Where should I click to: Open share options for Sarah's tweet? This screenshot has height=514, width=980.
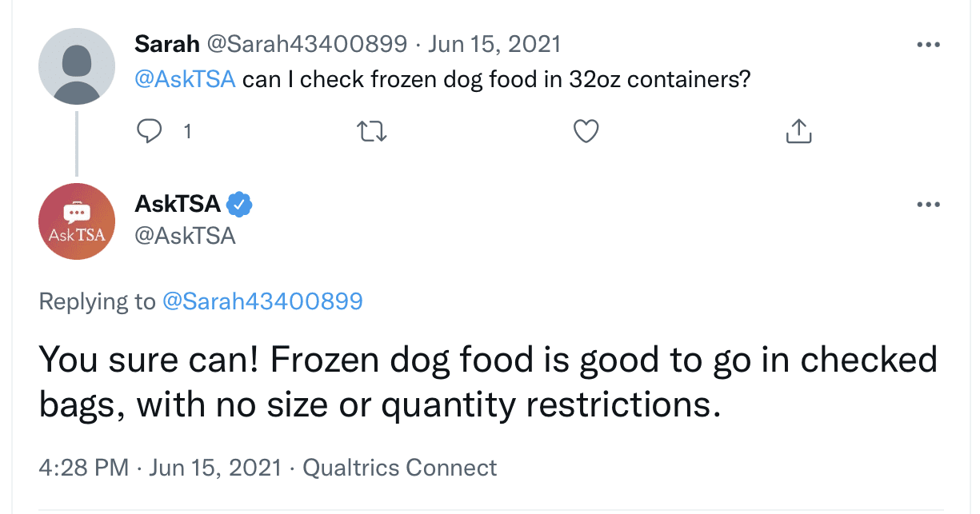[x=798, y=131]
